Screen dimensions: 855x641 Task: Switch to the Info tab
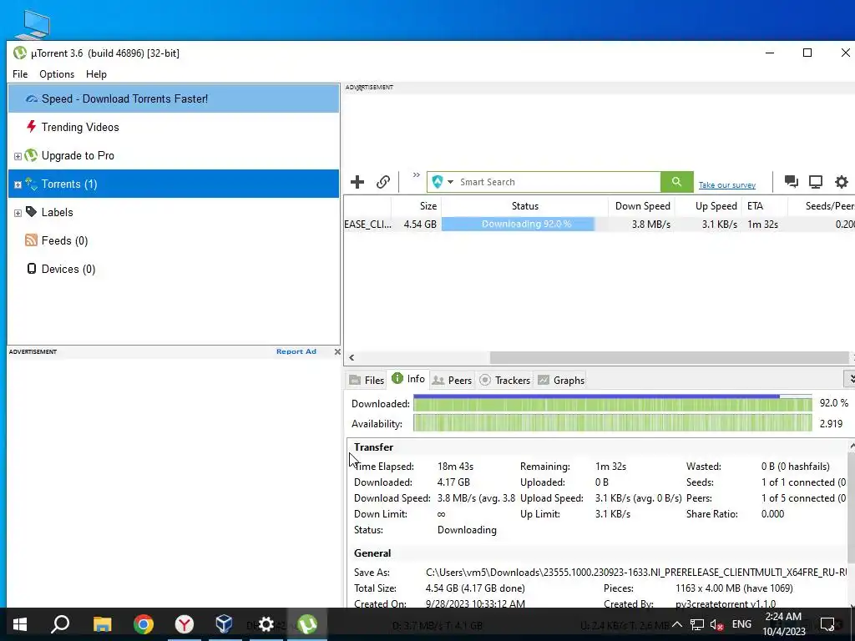(x=408, y=379)
